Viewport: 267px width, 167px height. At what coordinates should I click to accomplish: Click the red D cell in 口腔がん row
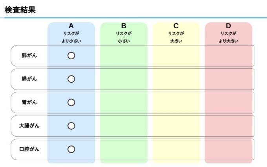[229, 149]
